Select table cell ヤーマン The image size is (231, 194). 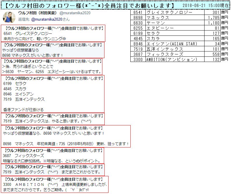[x=175, y=23]
